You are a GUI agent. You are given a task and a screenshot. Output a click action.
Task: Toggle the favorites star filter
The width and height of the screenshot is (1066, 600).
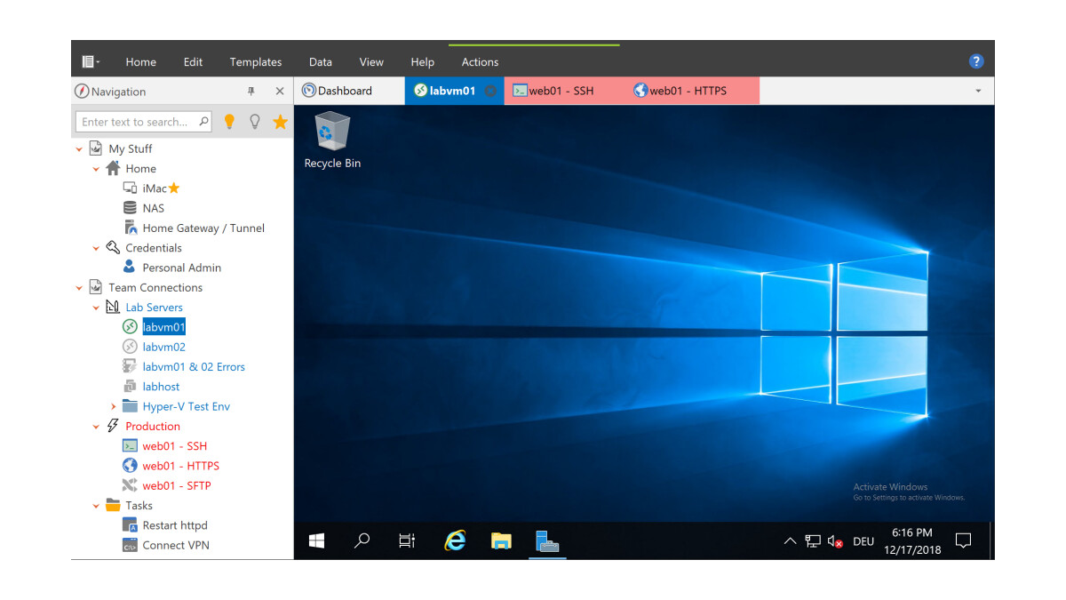280,122
